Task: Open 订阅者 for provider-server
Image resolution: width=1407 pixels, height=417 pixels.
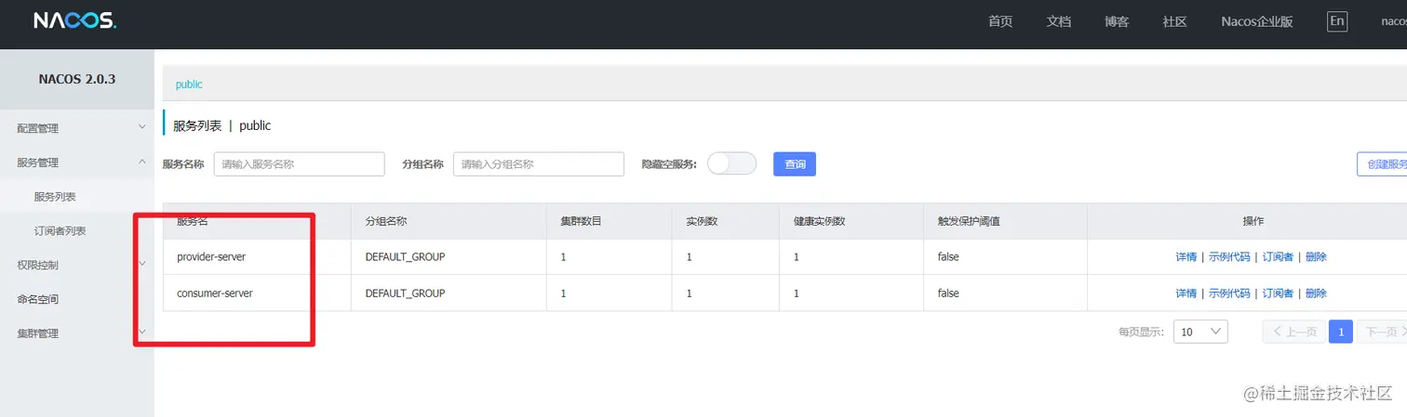Action: (1278, 256)
